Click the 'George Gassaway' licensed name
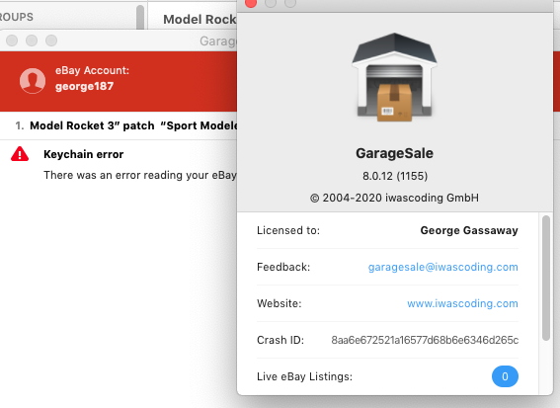The height and width of the screenshot is (408, 560). pos(469,230)
